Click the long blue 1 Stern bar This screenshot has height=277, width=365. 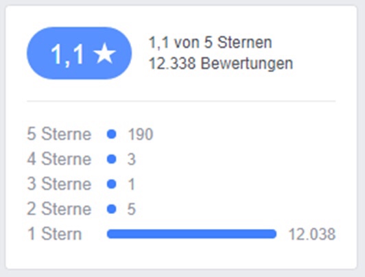[191, 234]
